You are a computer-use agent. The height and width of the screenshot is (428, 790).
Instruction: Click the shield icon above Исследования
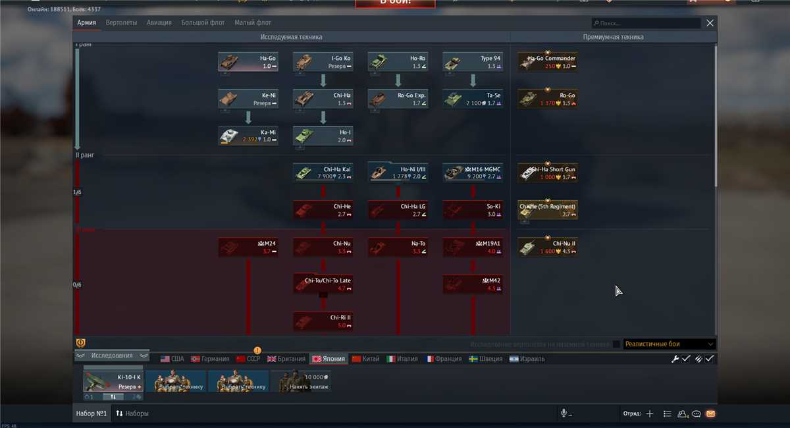82,343
